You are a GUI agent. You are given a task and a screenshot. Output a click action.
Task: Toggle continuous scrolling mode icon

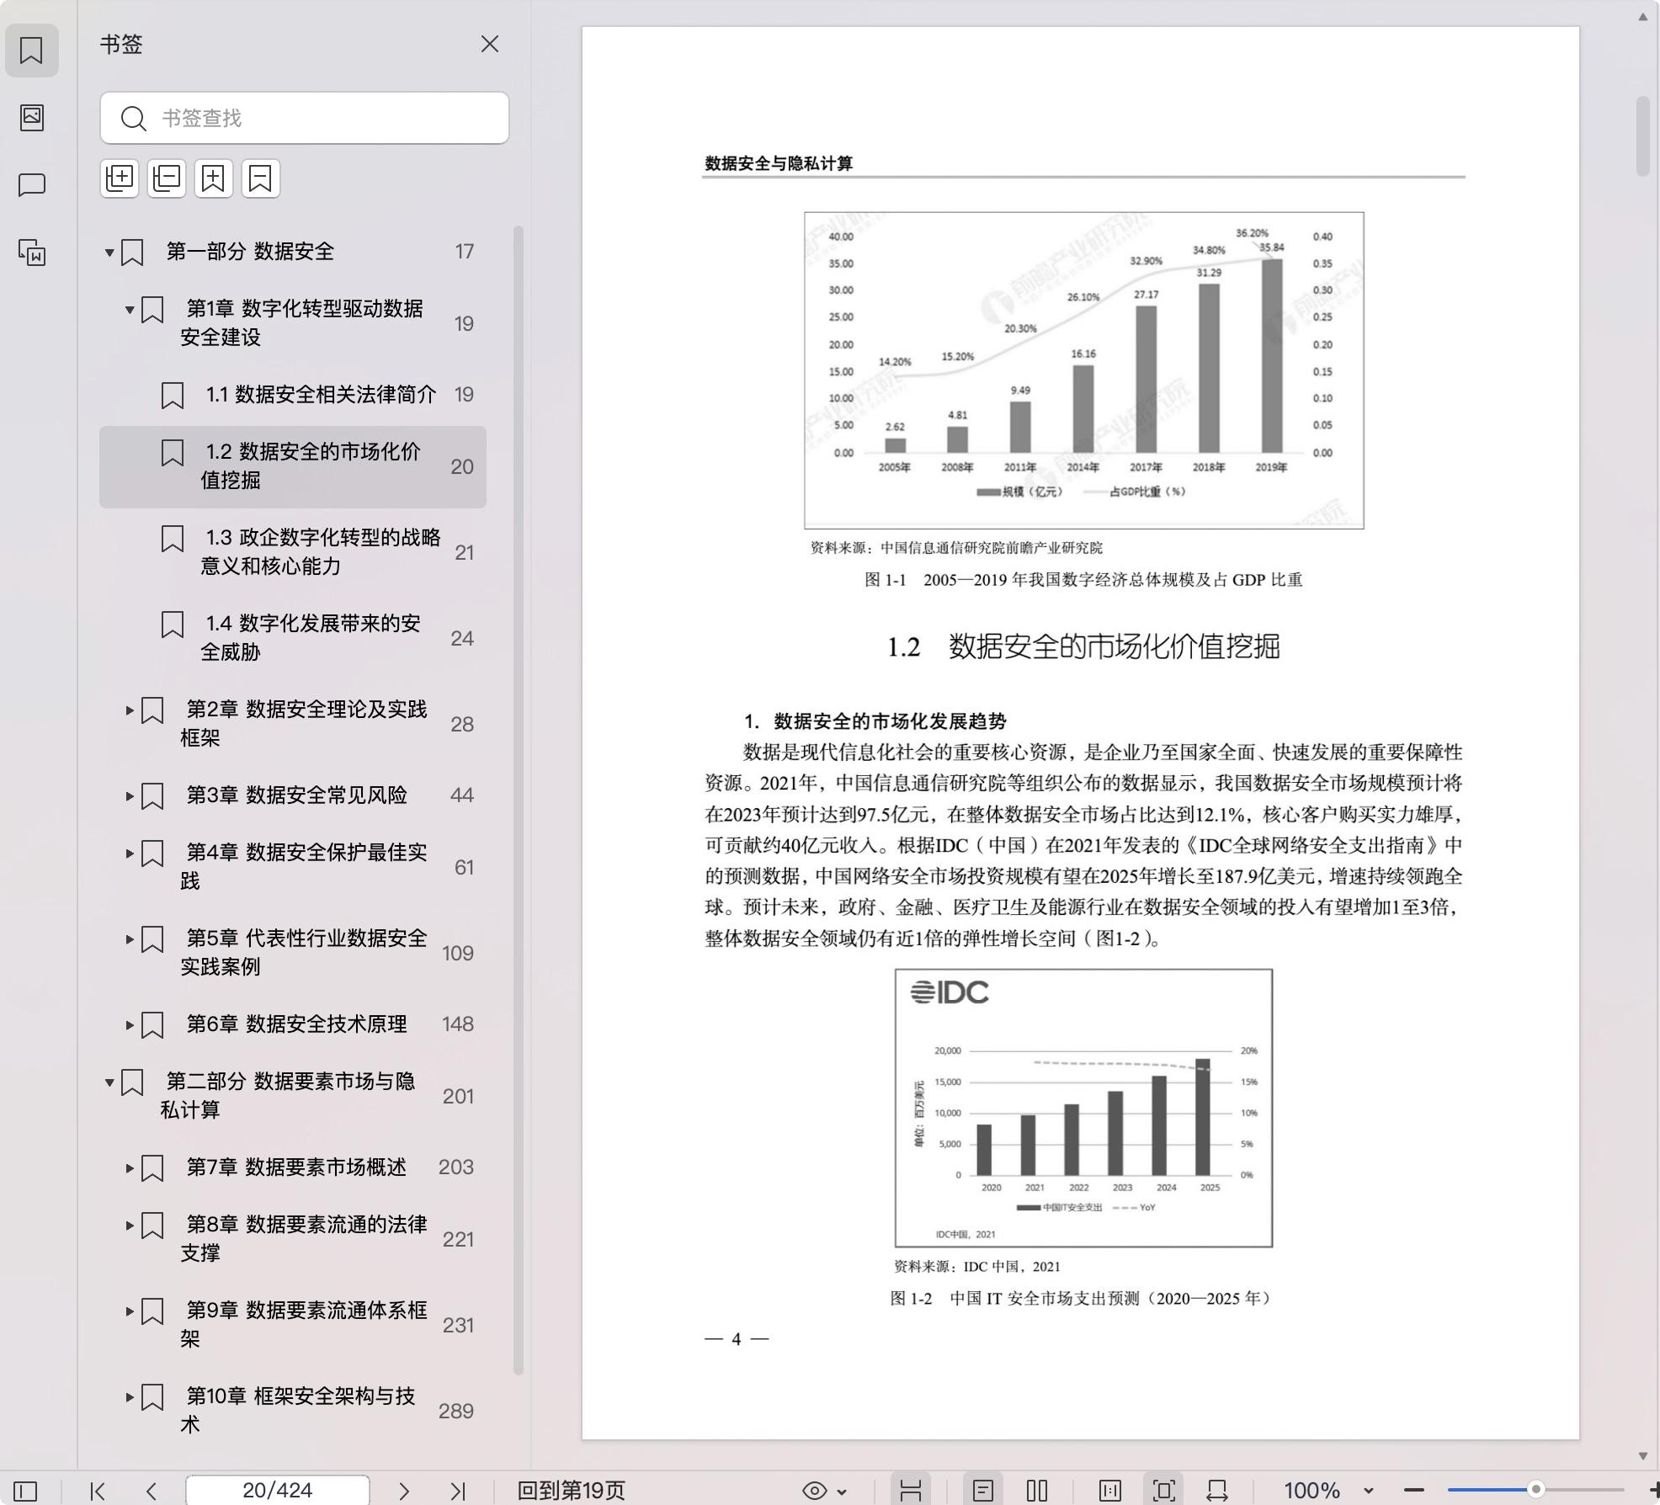(911, 1491)
